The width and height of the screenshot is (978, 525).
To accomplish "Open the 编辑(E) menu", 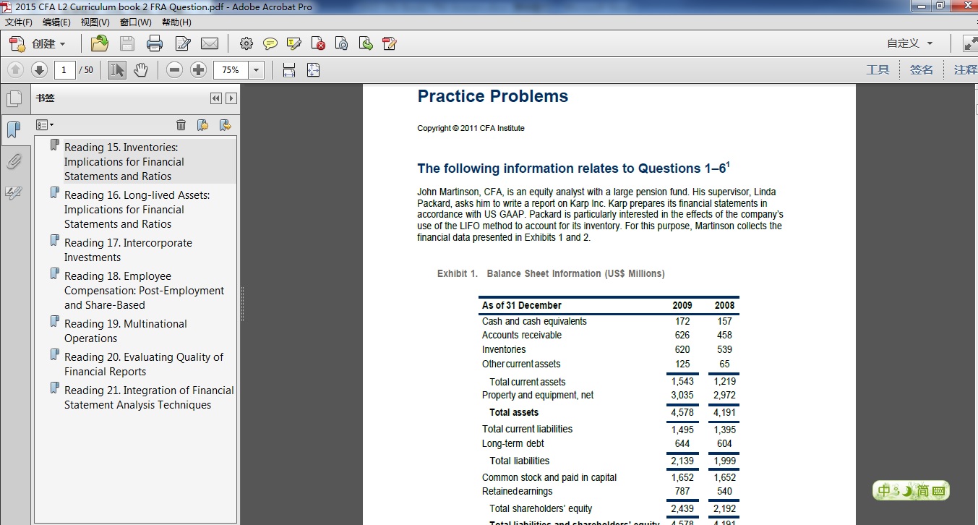I will (x=56, y=22).
